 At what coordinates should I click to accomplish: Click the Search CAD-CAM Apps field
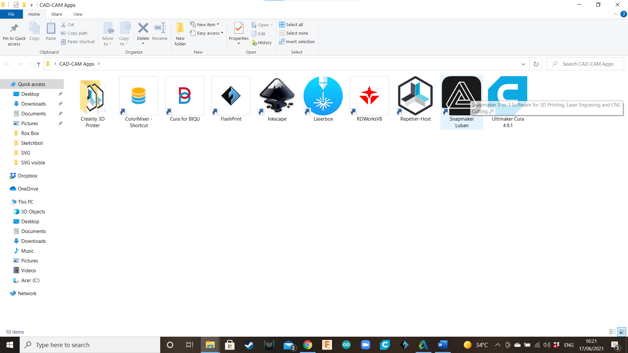pos(588,64)
